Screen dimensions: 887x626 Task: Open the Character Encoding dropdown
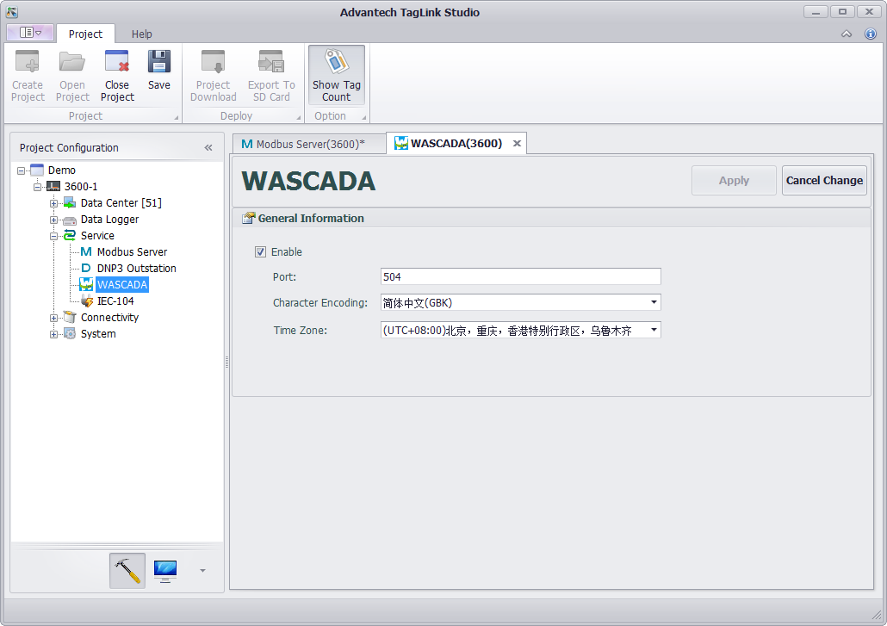(x=654, y=303)
